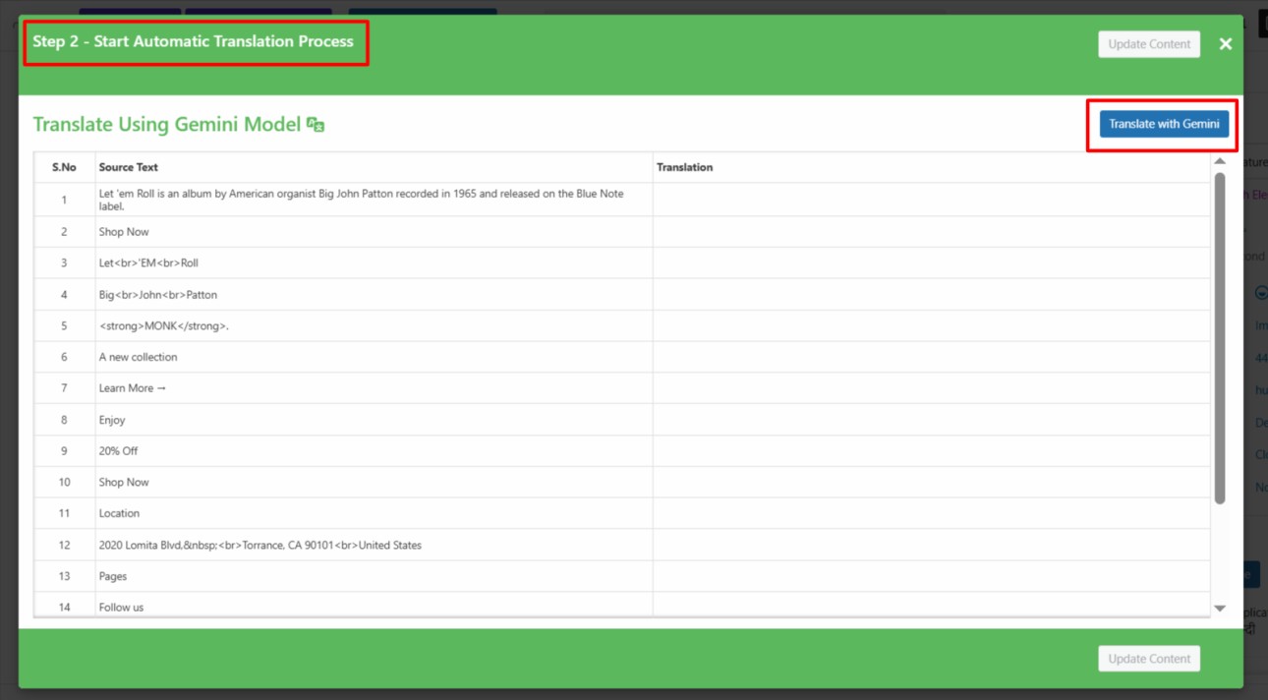Click the '<strong>MONK</strong>.' source text

163,325
